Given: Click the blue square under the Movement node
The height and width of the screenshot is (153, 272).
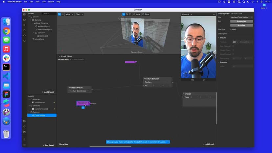Looking at the screenshot, I should pyautogui.click(x=83, y=108).
